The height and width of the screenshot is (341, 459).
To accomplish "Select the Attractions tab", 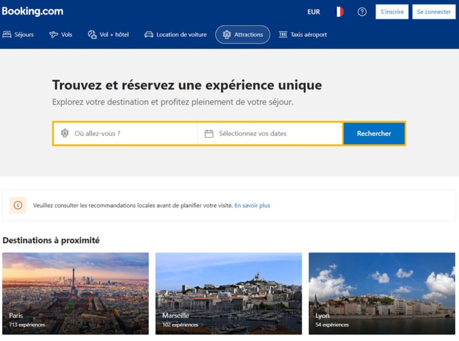I will 242,34.
